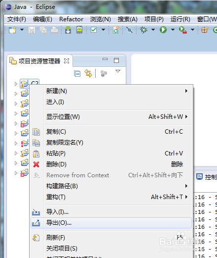
Task: Select the 项目资源管理器 tab
Action: (x=39, y=61)
